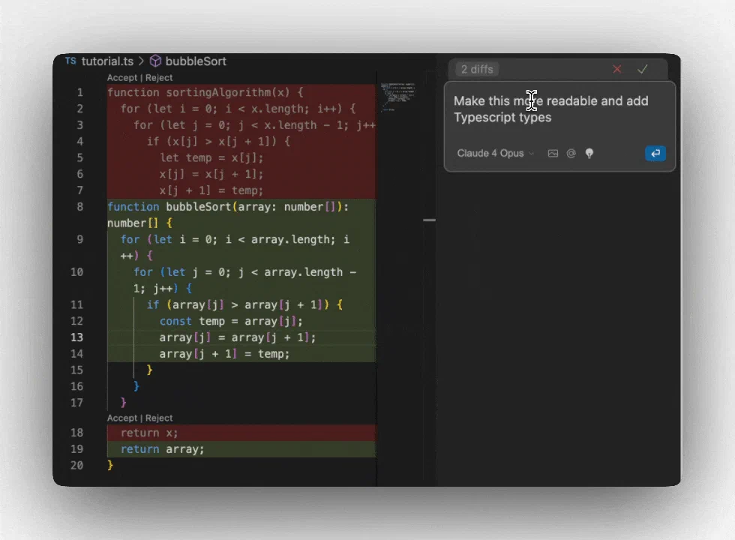Click the 2 diffs badge
The image size is (735, 540).
pos(477,69)
